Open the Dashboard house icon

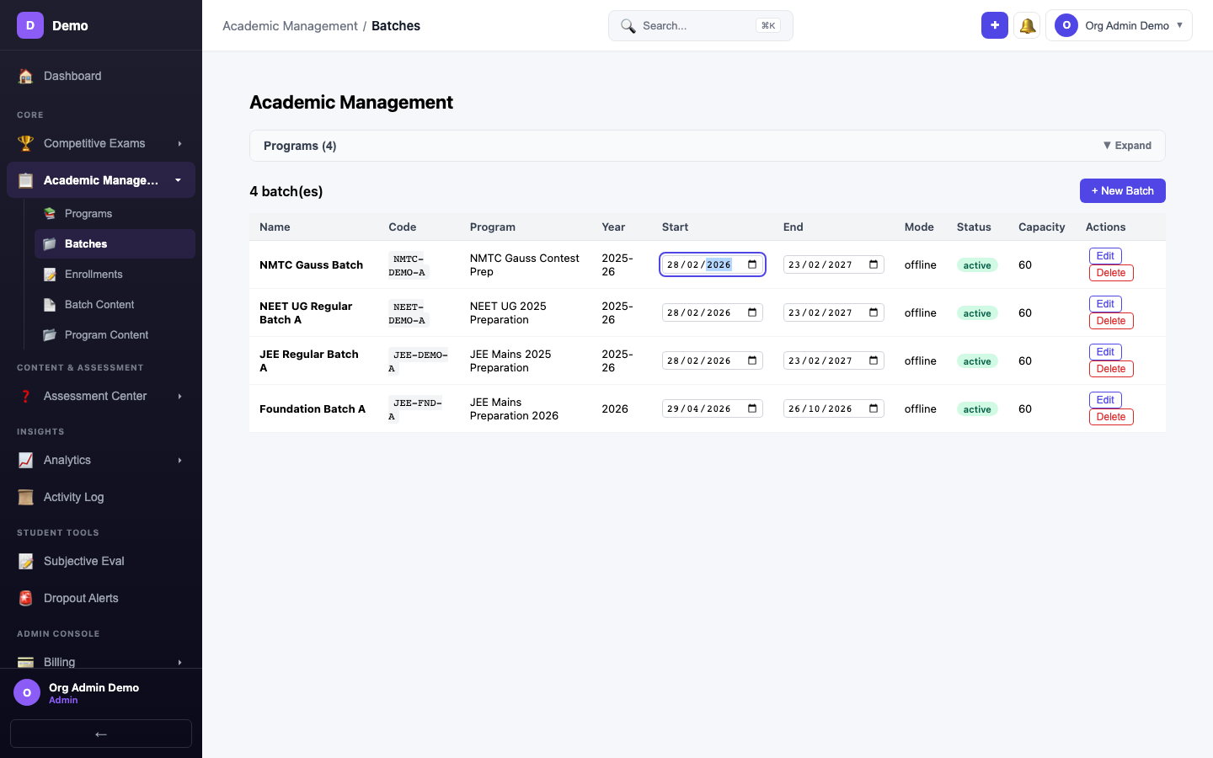pyautogui.click(x=26, y=76)
